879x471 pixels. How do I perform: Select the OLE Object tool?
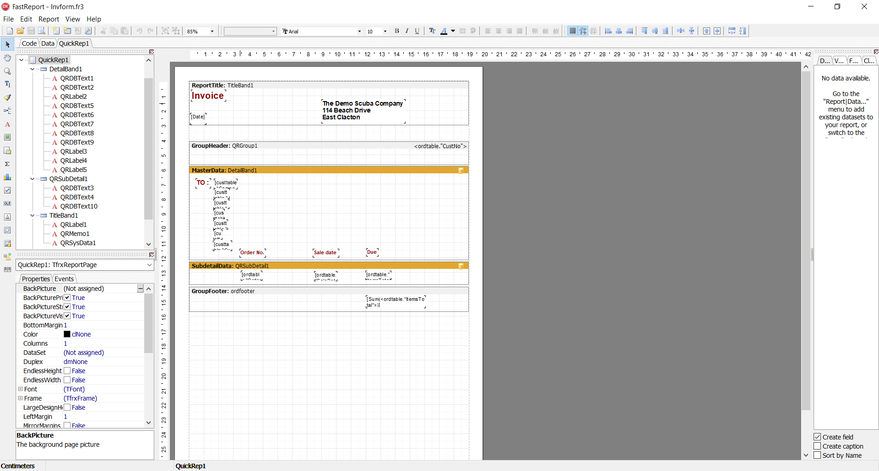(7, 203)
